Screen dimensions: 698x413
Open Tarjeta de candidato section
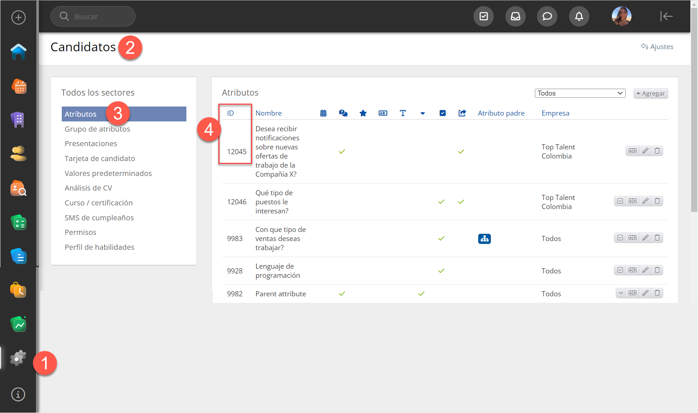[x=100, y=159]
